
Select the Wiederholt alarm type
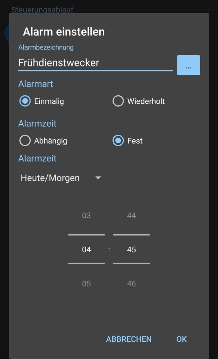click(118, 101)
